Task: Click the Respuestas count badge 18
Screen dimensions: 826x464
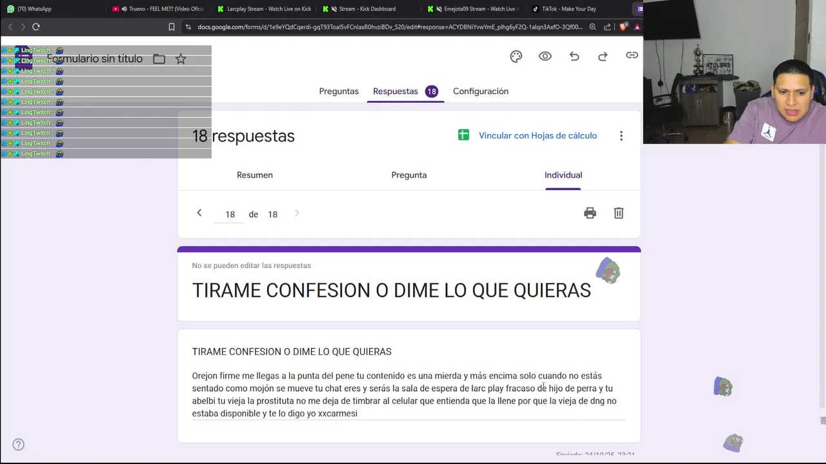Action: click(x=432, y=92)
